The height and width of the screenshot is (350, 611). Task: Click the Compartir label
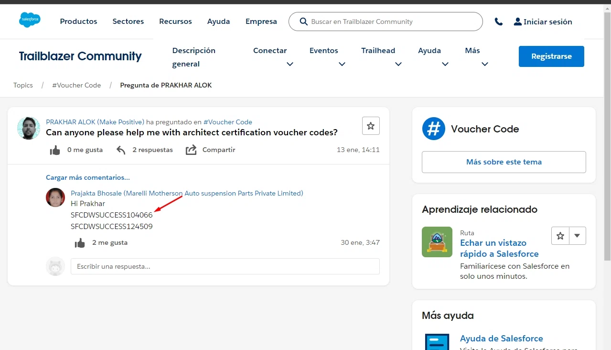pyautogui.click(x=219, y=150)
